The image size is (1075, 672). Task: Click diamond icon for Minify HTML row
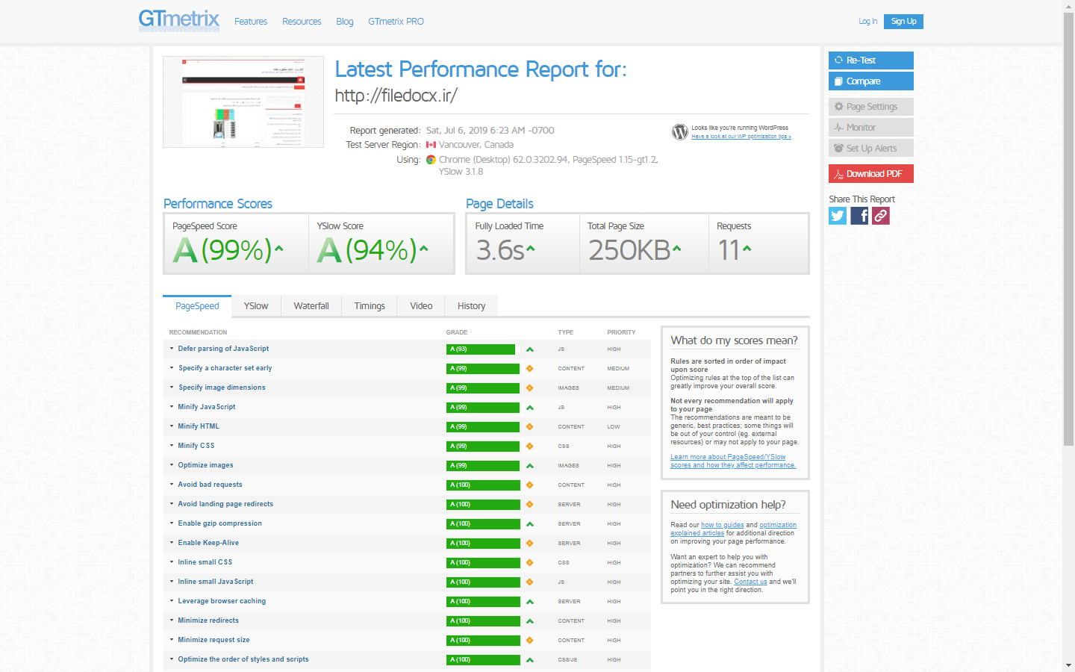click(530, 427)
